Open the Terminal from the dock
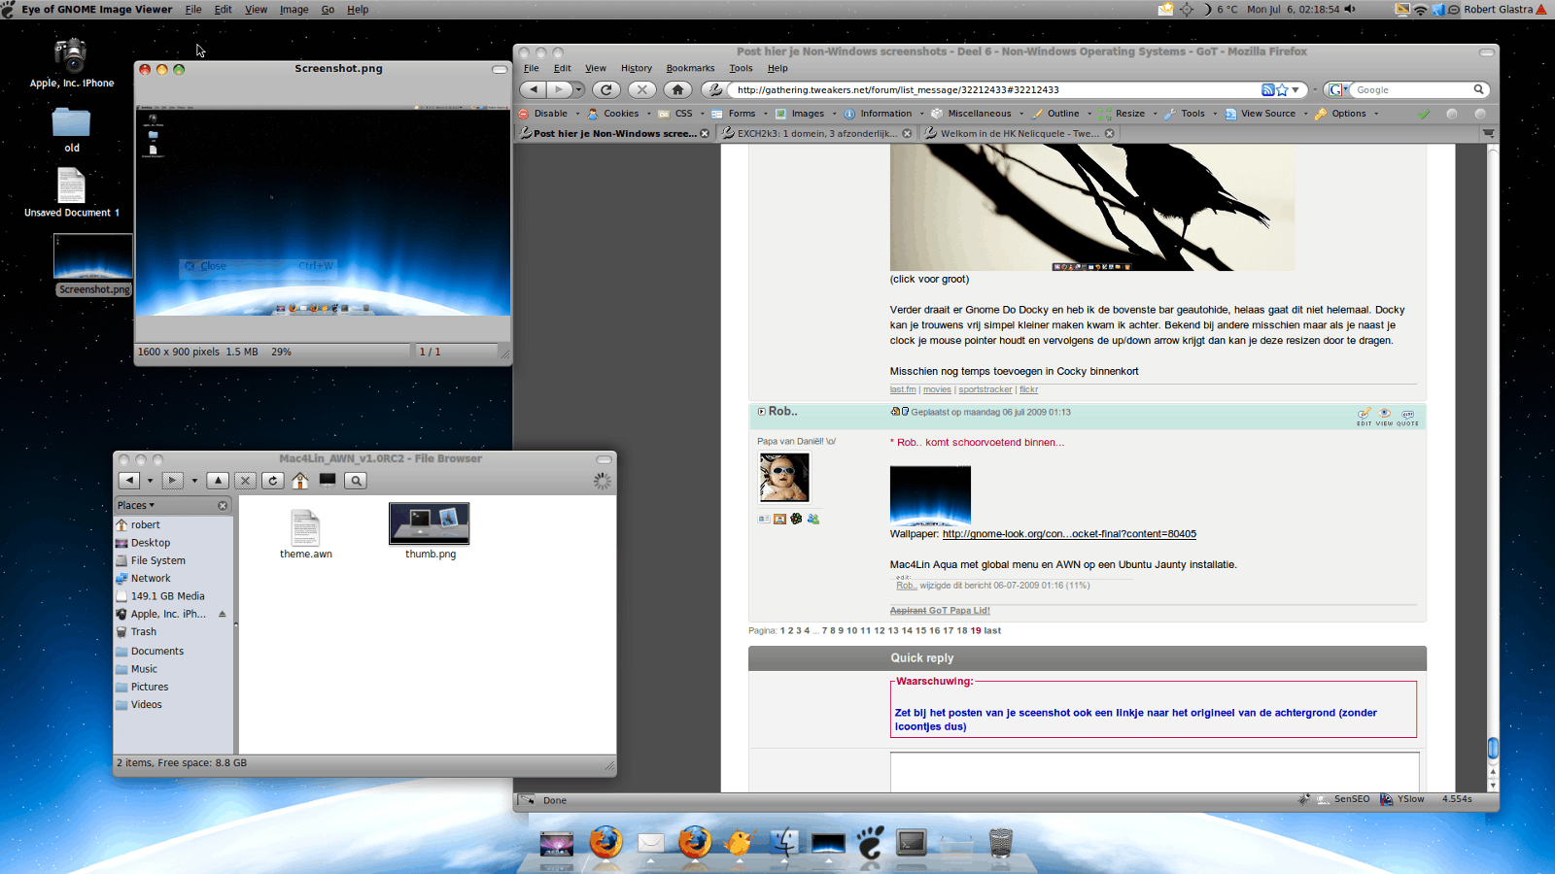This screenshot has height=874, width=1555. [x=912, y=841]
